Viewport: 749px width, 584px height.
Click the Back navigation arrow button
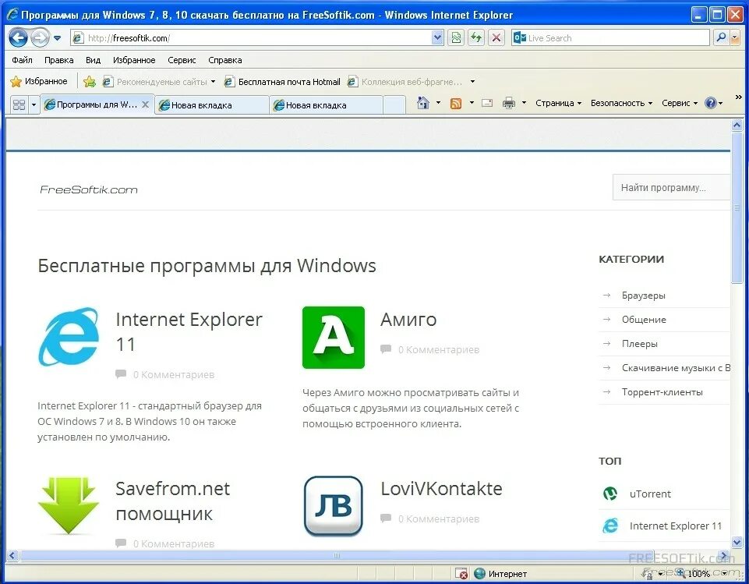[x=18, y=37]
